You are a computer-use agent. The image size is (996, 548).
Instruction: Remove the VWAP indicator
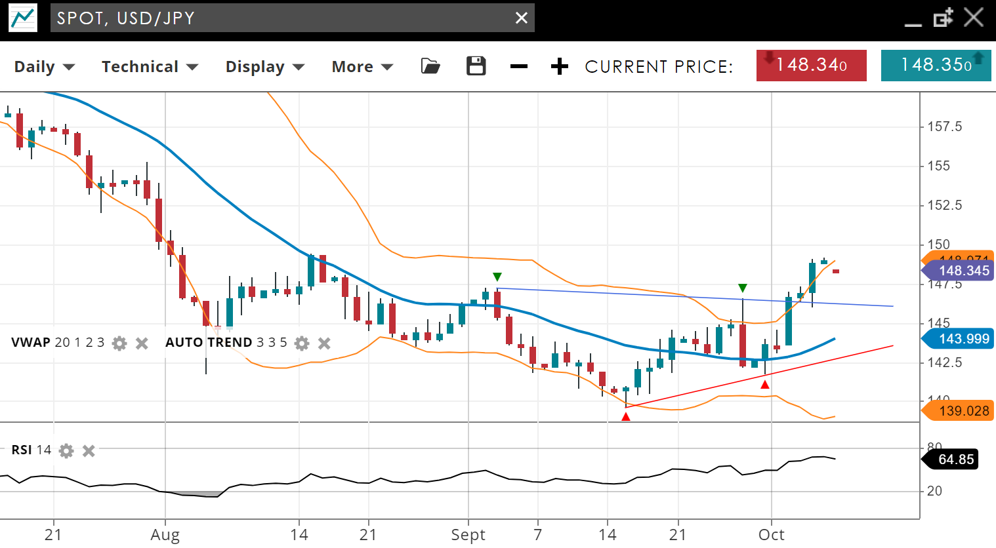tap(142, 343)
